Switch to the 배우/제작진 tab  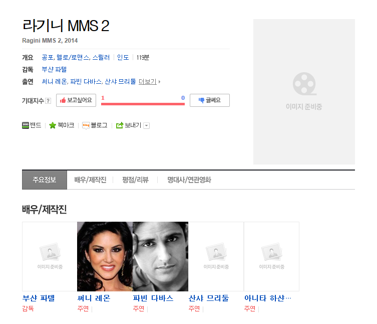coord(90,180)
